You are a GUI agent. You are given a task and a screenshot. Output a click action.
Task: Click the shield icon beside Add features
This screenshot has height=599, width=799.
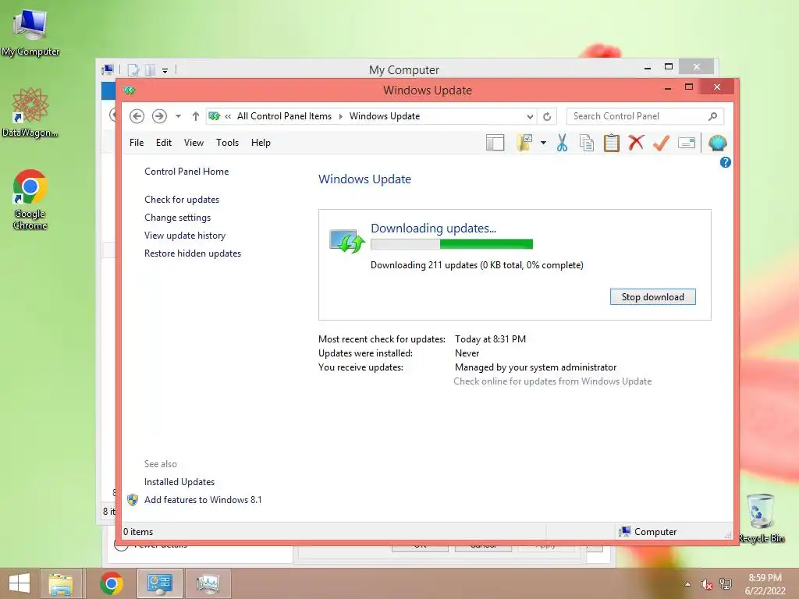tap(133, 500)
